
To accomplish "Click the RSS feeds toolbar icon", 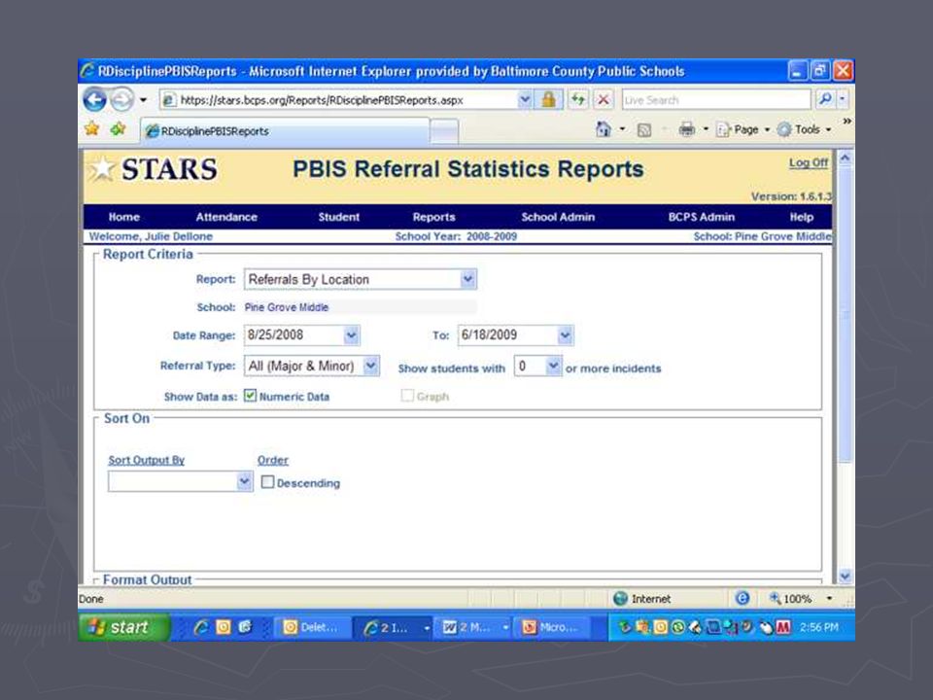I will click(x=643, y=129).
